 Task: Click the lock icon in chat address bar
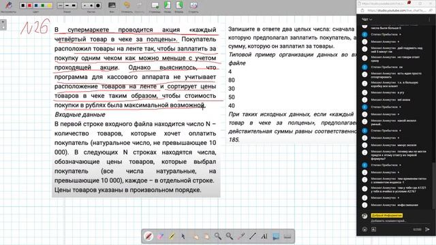362,10
